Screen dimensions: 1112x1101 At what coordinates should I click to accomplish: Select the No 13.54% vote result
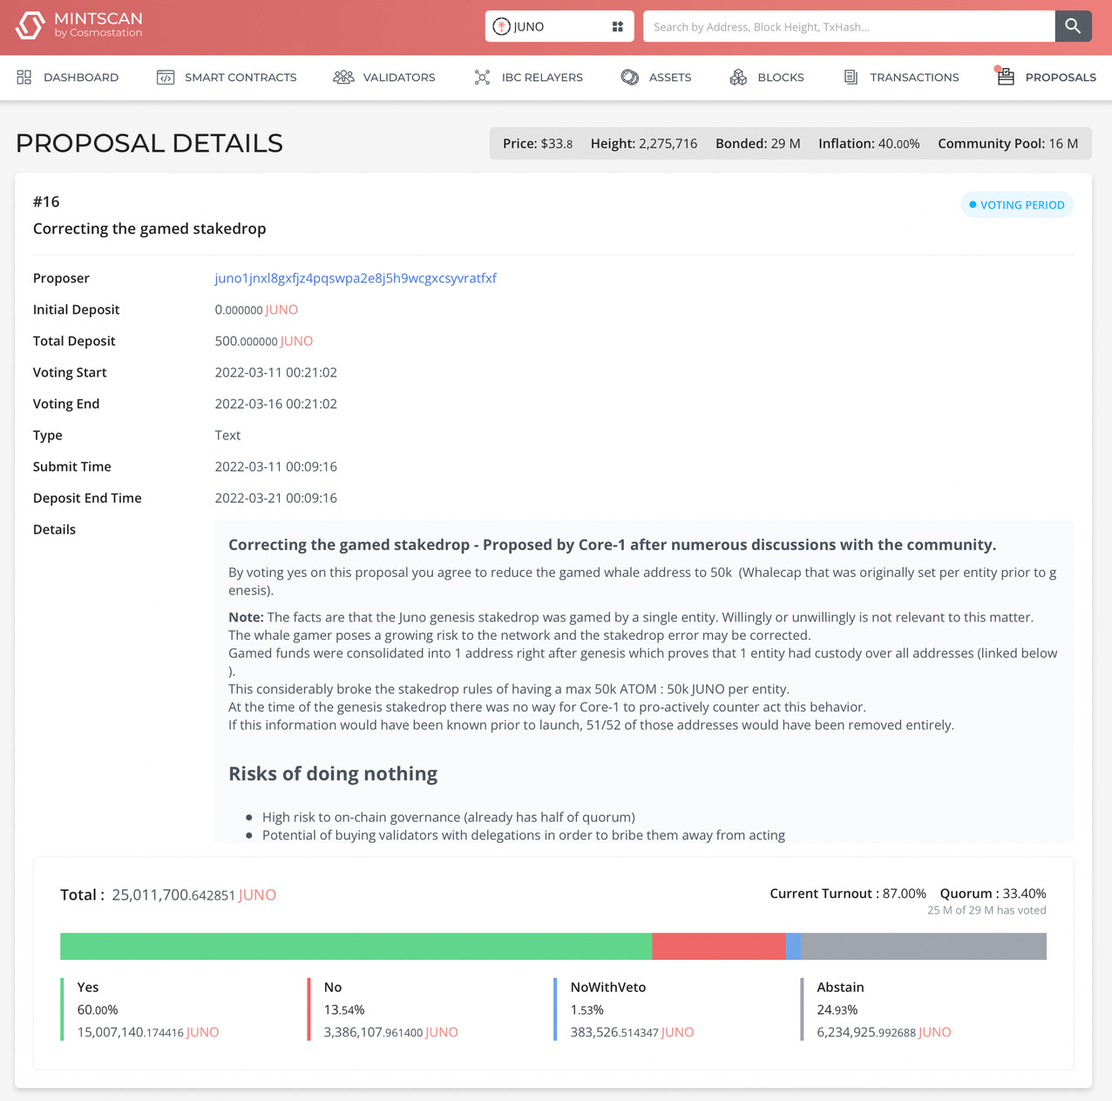click(x=383, y=1009)
